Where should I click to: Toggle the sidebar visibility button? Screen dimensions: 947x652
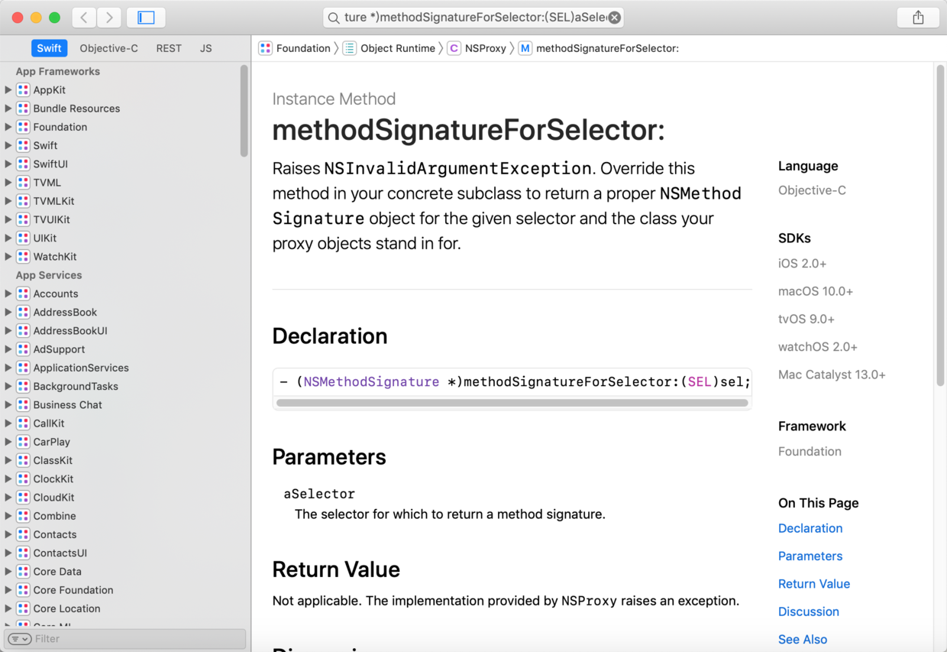(146, 18)
